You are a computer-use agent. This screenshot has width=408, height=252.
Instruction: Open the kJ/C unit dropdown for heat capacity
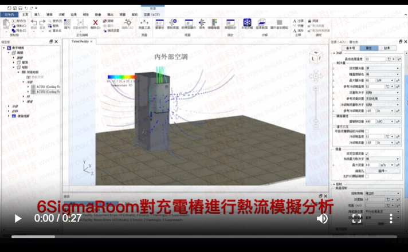tap(385, 121)
